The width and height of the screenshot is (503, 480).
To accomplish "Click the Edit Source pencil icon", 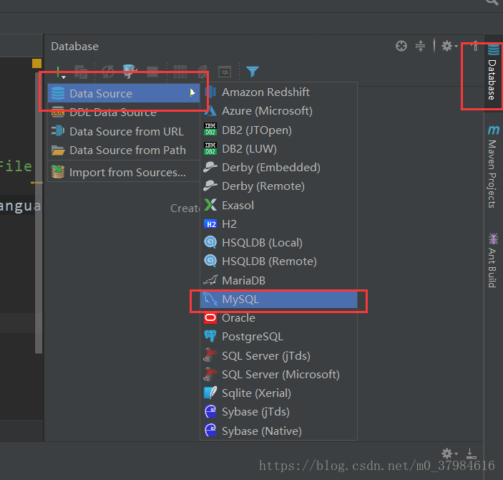I will [202, 72].
